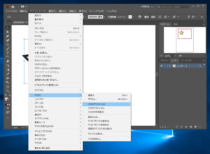Click the canvas vertical scrollbar
This screenshot has height=154, width=210.
(x=157, y=74)
